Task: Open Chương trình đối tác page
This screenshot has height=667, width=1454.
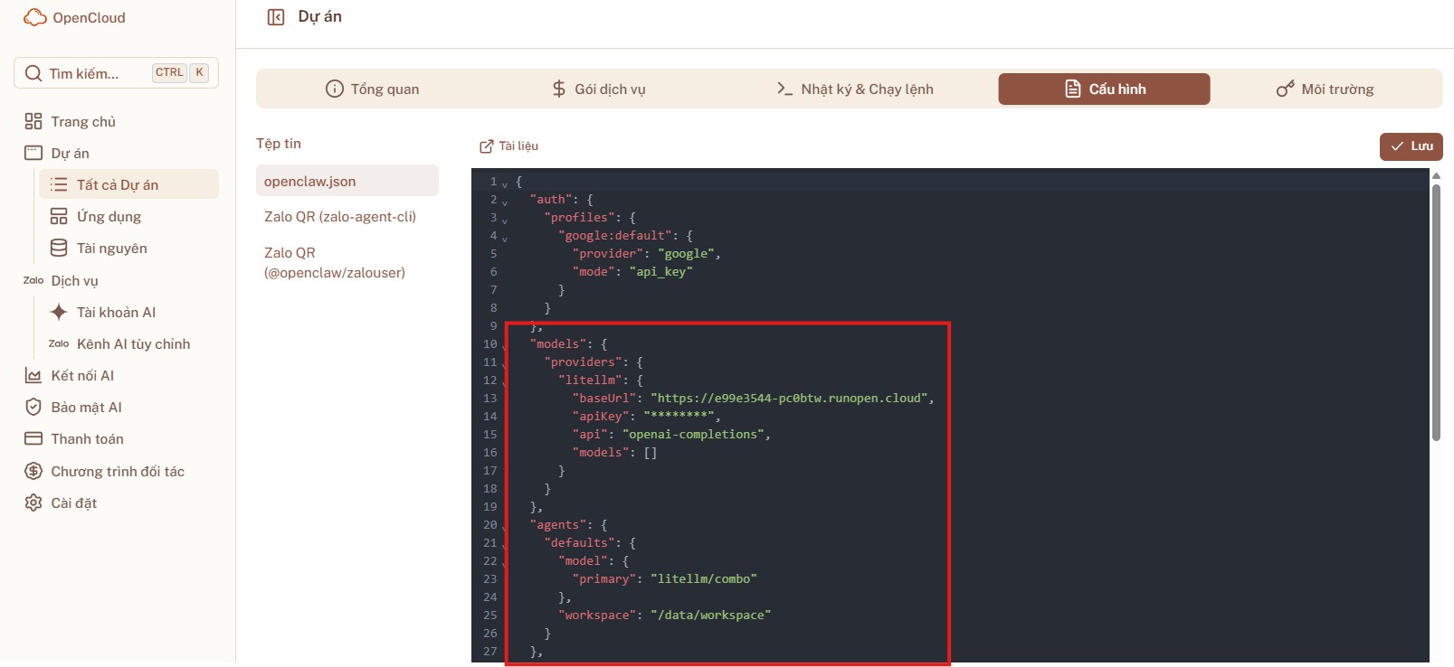Action: (x=117, y=471)
